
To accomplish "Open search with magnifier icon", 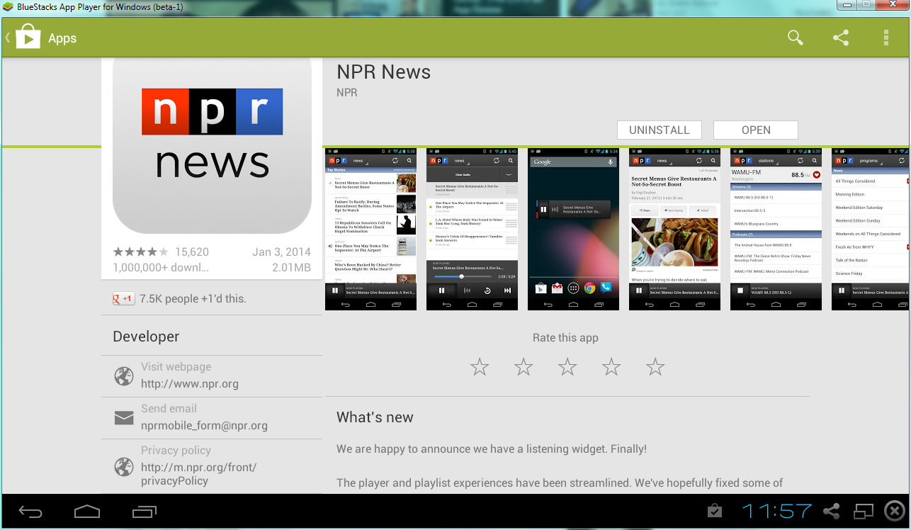I will [796, 38].
